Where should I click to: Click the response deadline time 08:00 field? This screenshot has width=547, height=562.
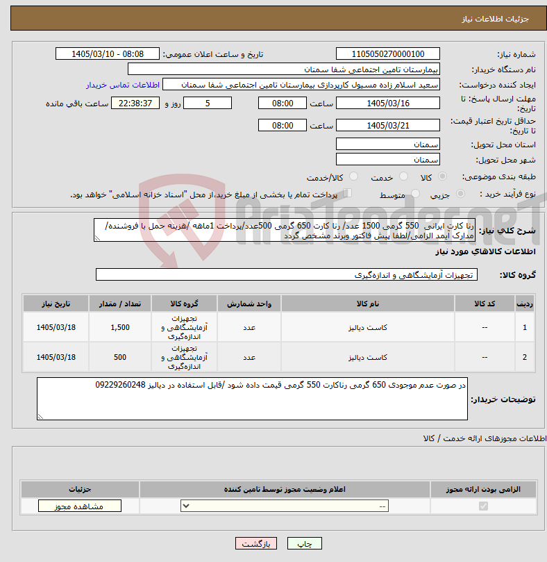[283, 104]
